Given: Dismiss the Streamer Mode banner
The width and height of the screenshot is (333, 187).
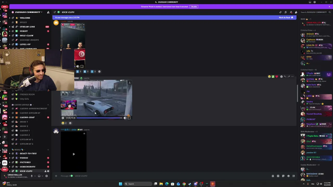Looking at the screenshot, I should (x=329, y=6).
